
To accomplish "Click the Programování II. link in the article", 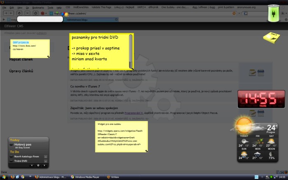I will (x=134, y=113).
